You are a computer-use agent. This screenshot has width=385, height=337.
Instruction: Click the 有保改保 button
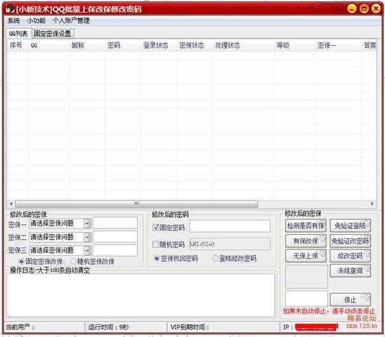305,241
